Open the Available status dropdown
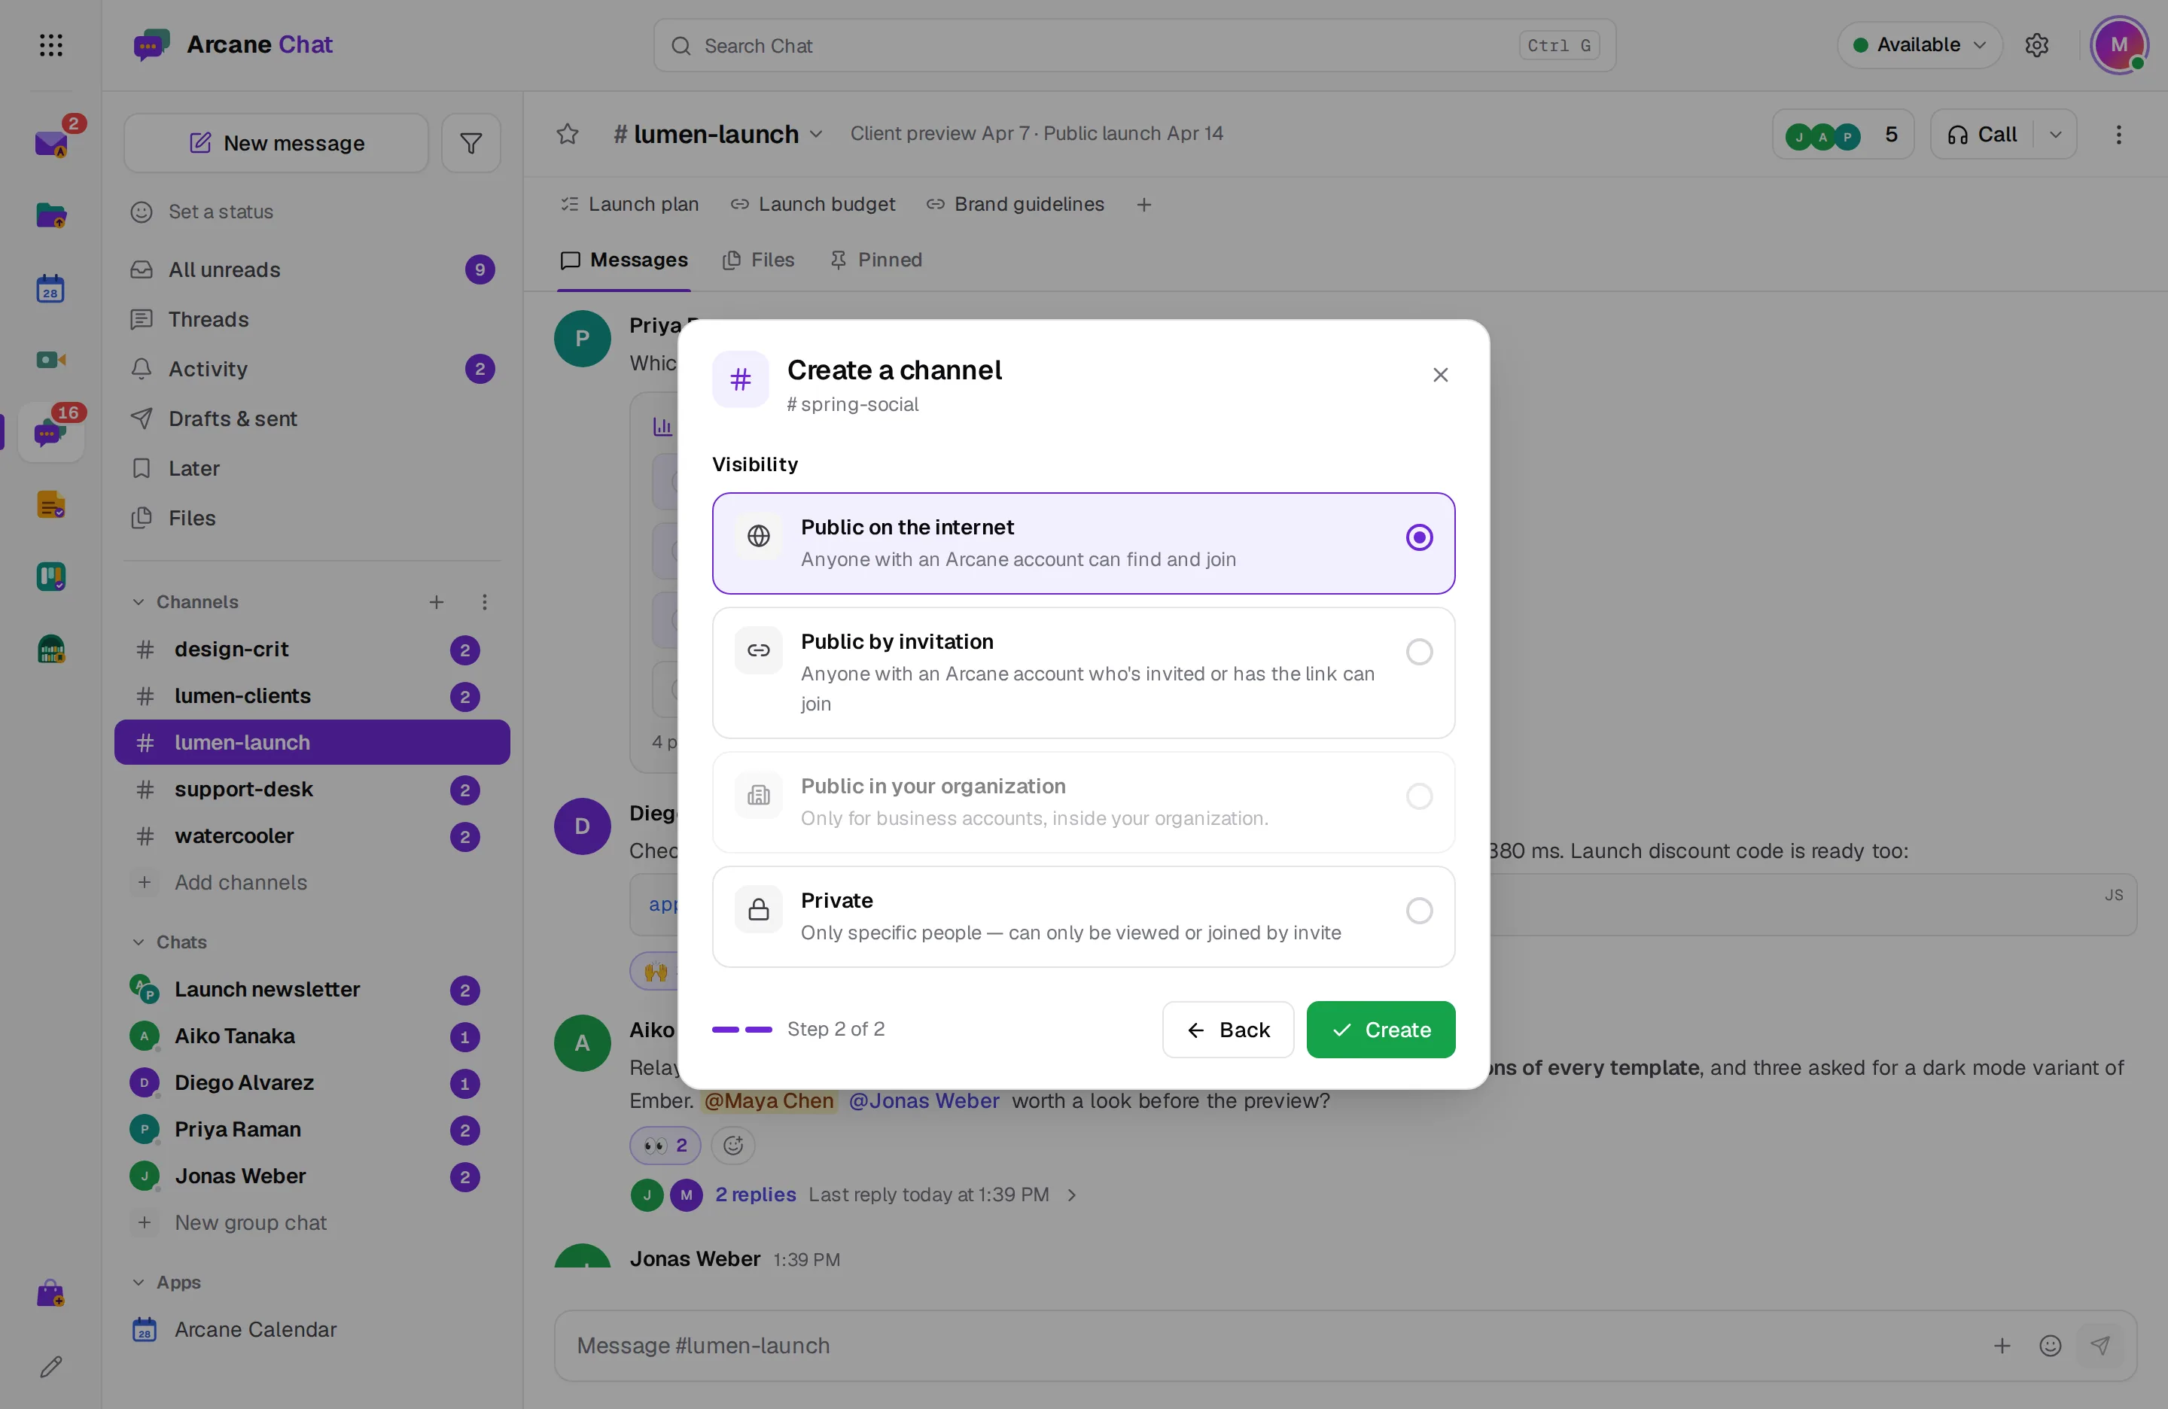 coord(1920,44)
